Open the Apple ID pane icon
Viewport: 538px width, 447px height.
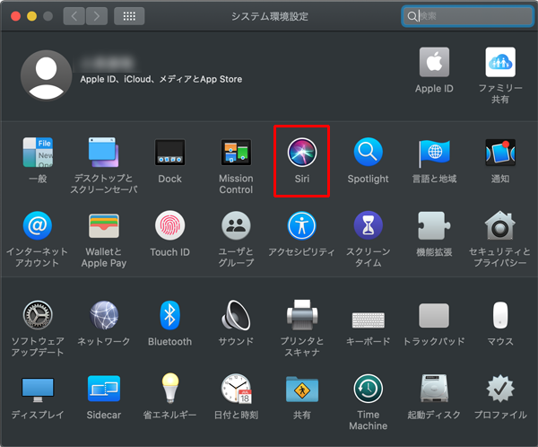coord(434,62)
